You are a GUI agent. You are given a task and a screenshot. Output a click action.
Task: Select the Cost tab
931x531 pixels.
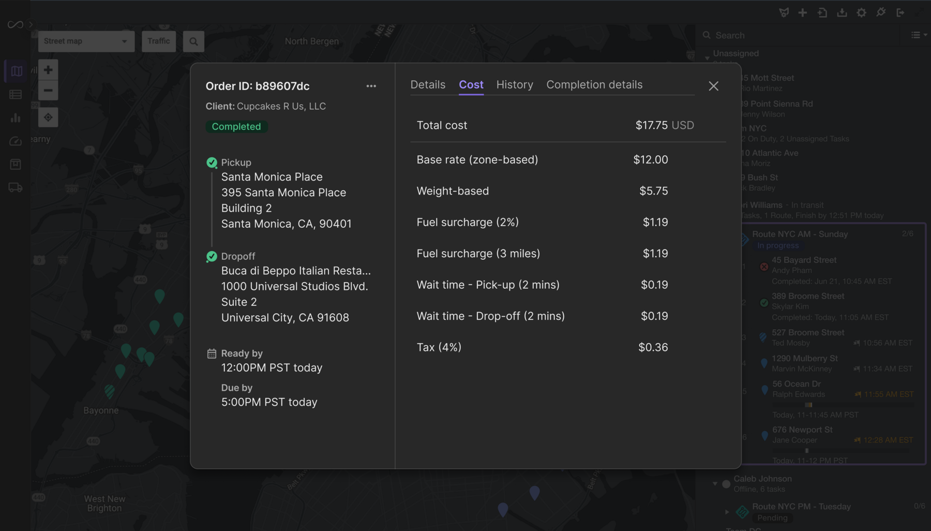[471, 85]
